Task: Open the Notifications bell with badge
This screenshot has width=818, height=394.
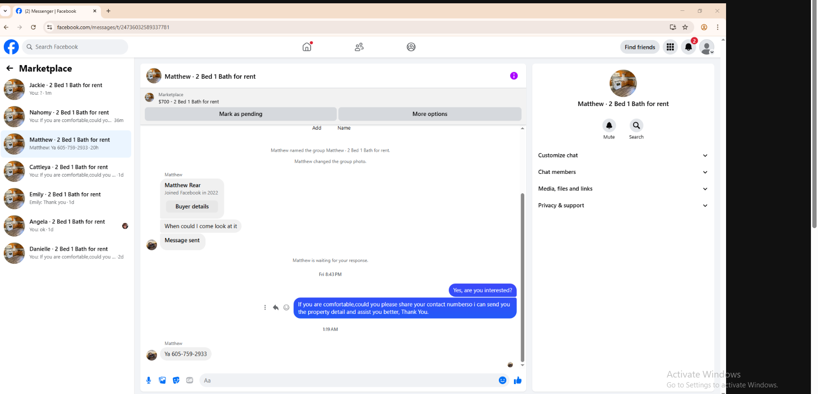Action: (688, 47)
